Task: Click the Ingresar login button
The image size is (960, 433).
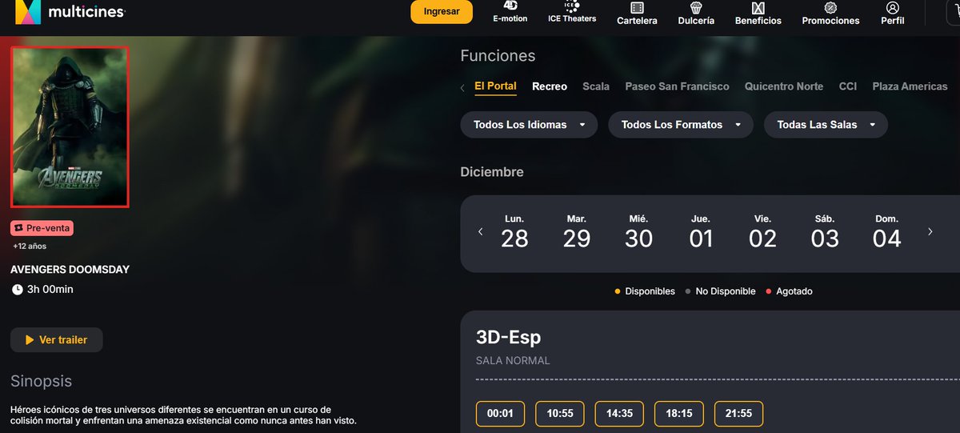Action: point(442,12)
